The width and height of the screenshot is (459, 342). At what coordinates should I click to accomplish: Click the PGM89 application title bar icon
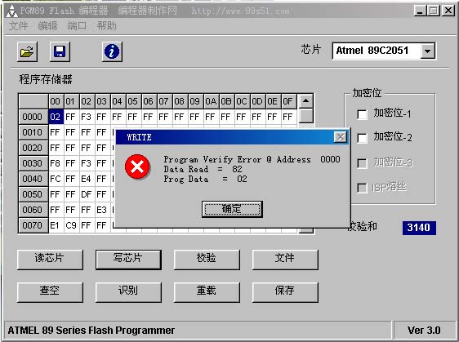pyautogui.click(x=12, y=11)
